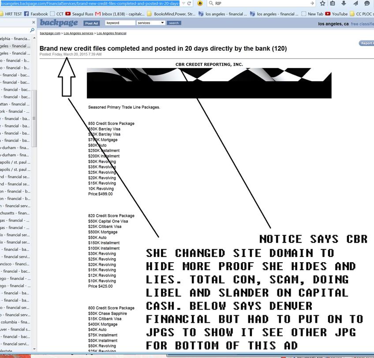Click the ad title about brand new credit files
374x358 pixels.
(163, 49)
